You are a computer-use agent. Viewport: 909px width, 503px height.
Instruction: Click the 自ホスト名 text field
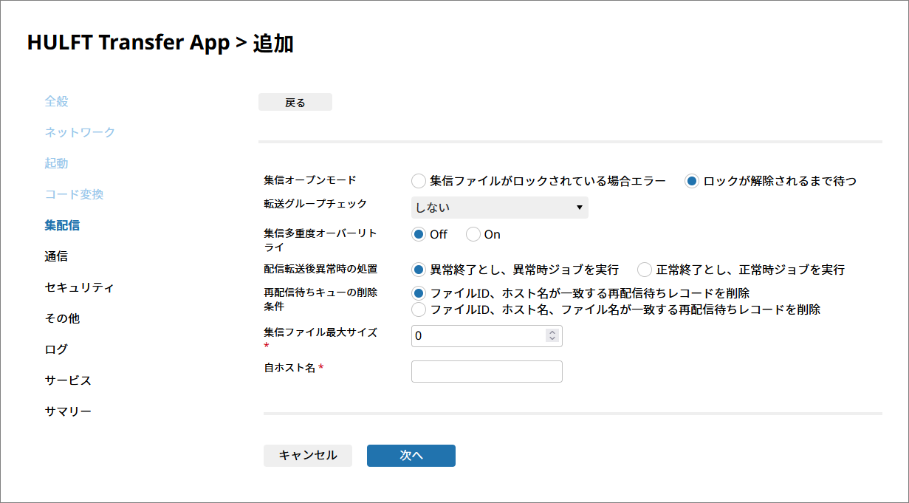[x=487, y=372]
